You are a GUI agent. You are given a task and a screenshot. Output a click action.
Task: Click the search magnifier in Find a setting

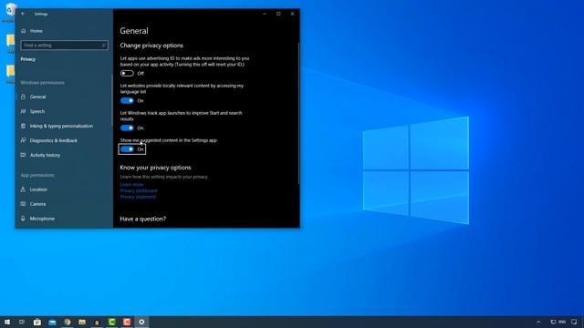click(104, 46)
